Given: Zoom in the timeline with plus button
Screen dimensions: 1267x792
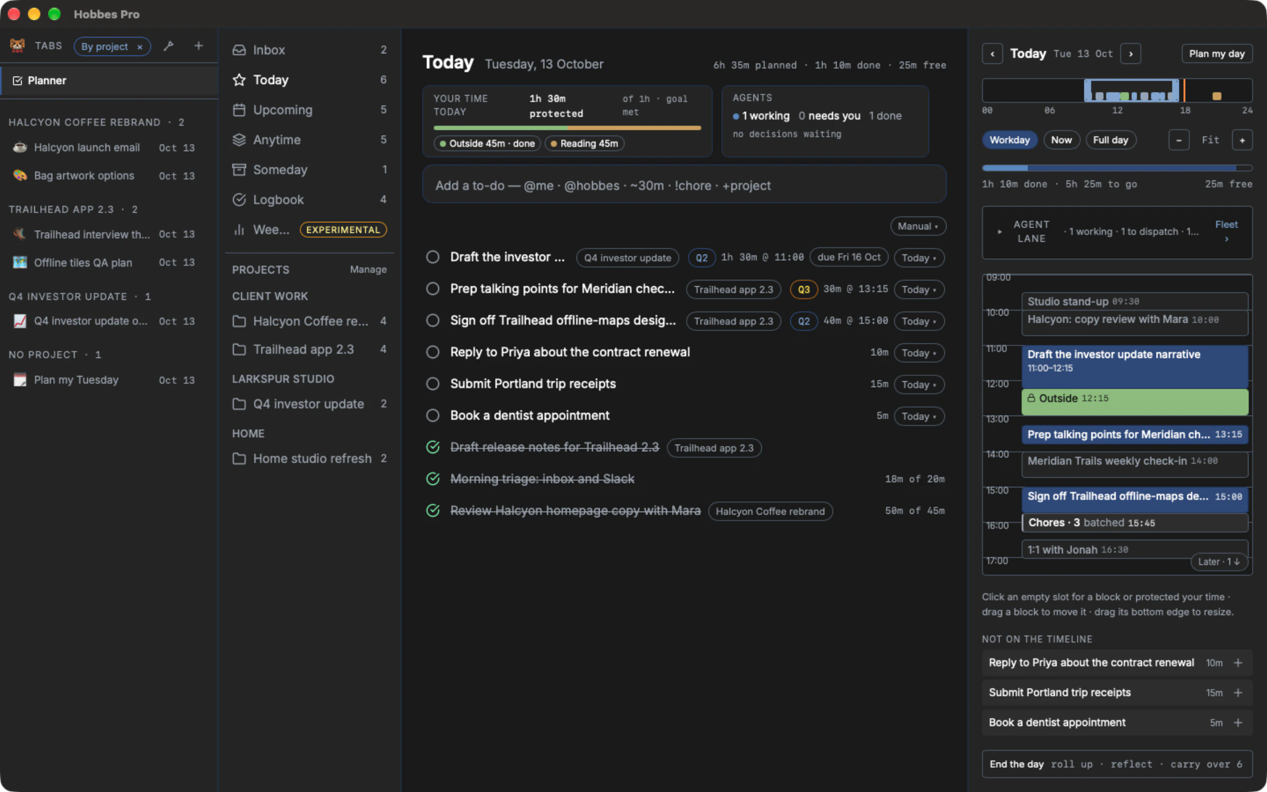Looking at the screenshot, I should click(1242, 140).
